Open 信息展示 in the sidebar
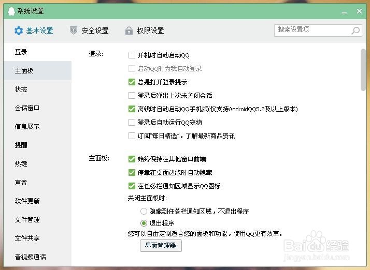Viewport: 370px width, 270px height. pyautogui.click(x=37, y=126)
